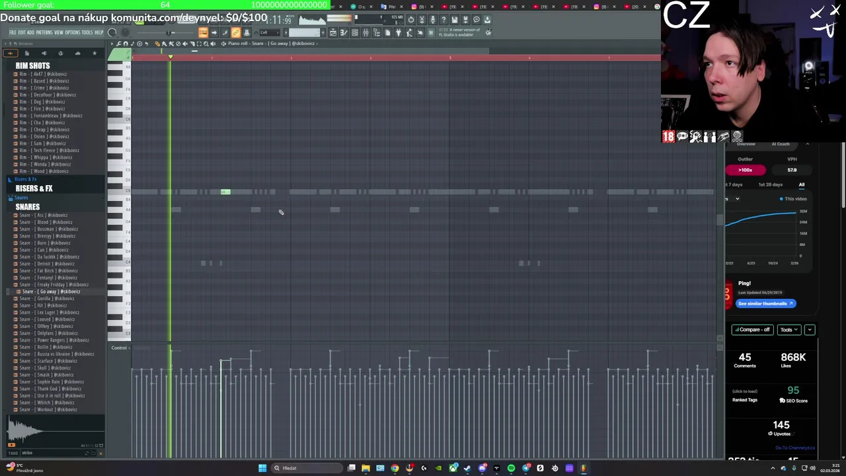Screen dimensions: 846x476
Task: Select the speaker playback tool in piano roll
Action: coord(213,44)
